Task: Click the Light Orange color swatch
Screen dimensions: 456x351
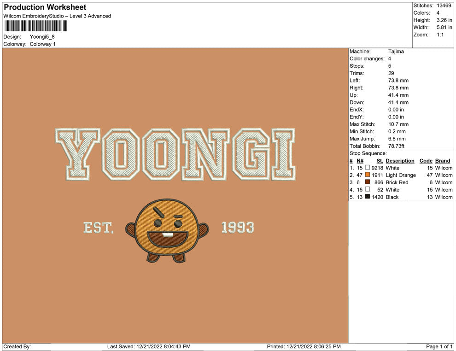Action: click(x=368, y=175)
